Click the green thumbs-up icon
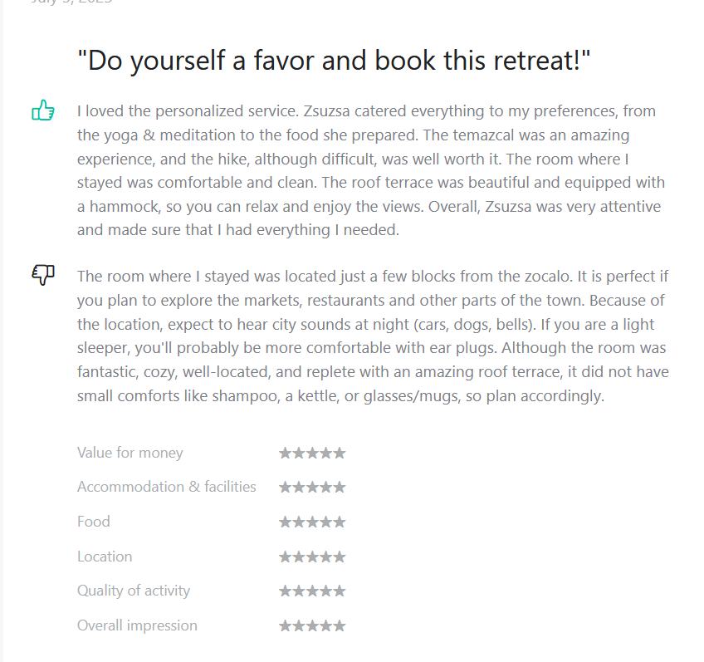The height and width of the screenshot is (662, 704). pyautogui.click(x=43, y=110)
